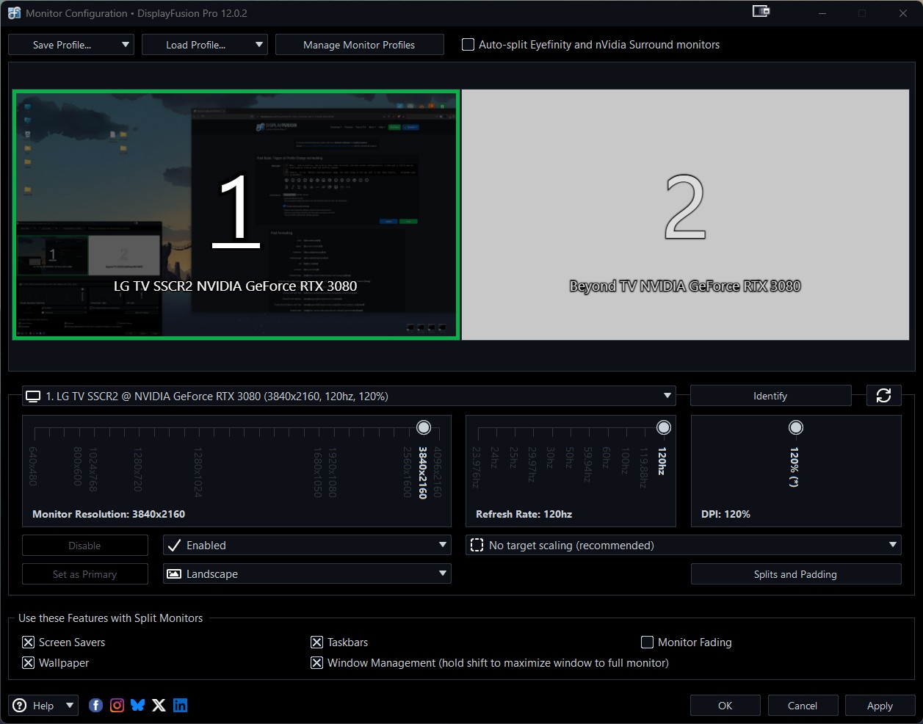Open the LinkedIn social icon
The image size is (923, 724).
point(180,706)
